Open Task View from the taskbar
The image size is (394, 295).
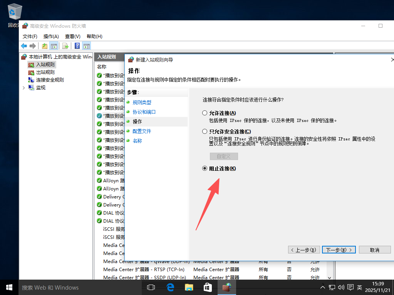pos(151,287)
